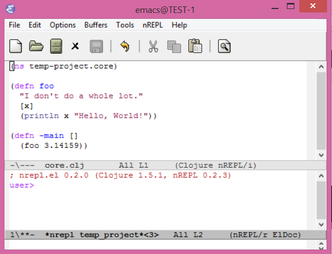Click the 'defn -main []' line
This screenshot has height=254, width=332.
tap(44, 136)
